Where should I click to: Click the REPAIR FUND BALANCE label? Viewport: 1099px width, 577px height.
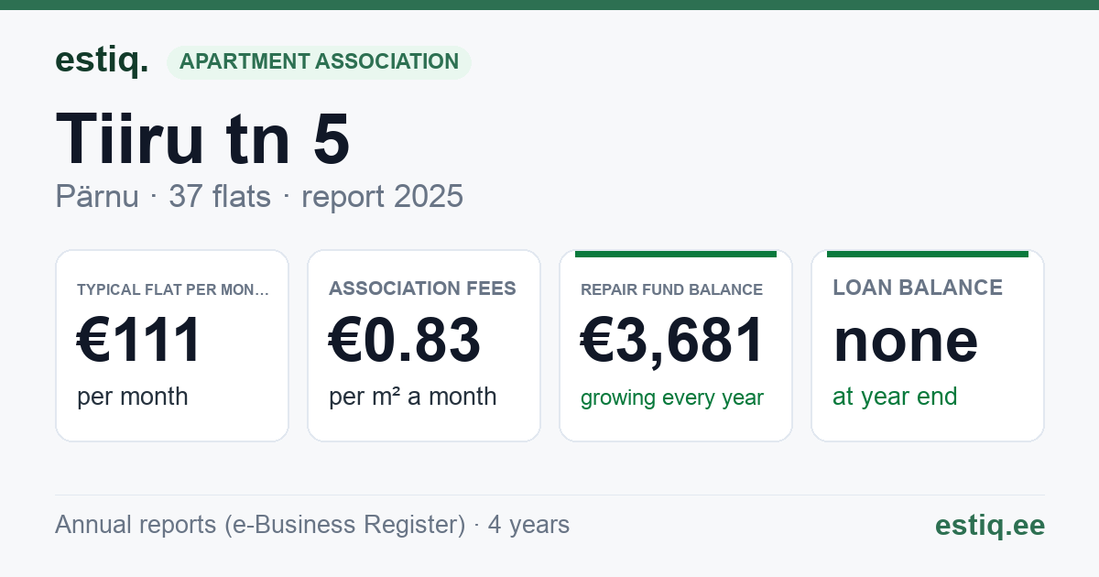tap(671, 290)
